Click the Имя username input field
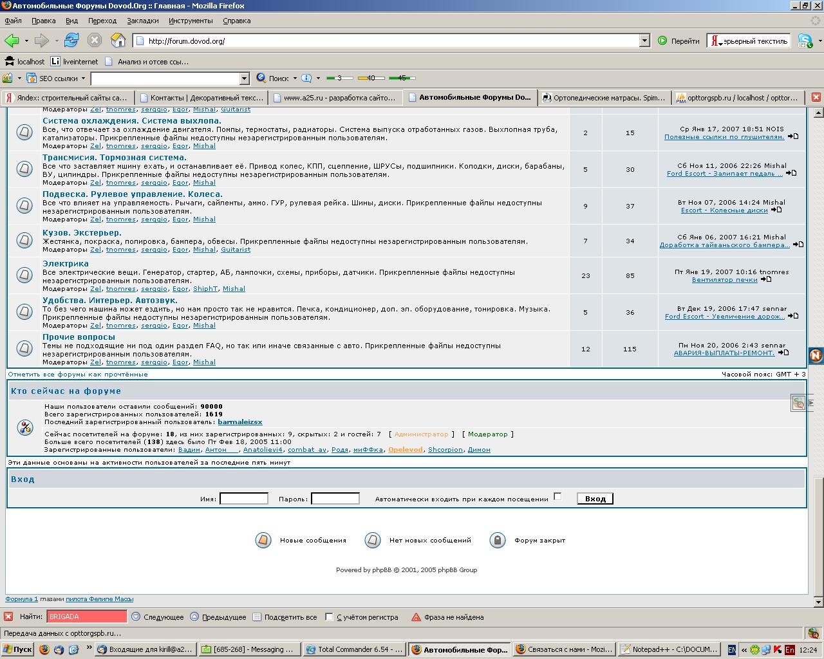This screenshot has height=659, width=824. (x=243, y=499)
